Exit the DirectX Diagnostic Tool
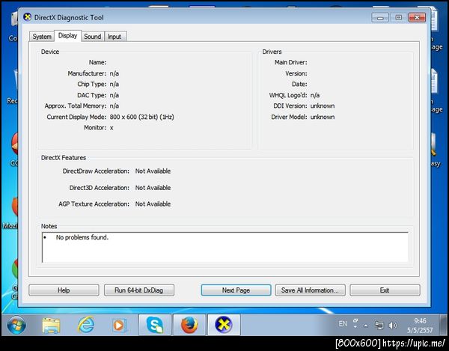Image resolution: width=449 pixels, height=351 pixels. [385, 290]
